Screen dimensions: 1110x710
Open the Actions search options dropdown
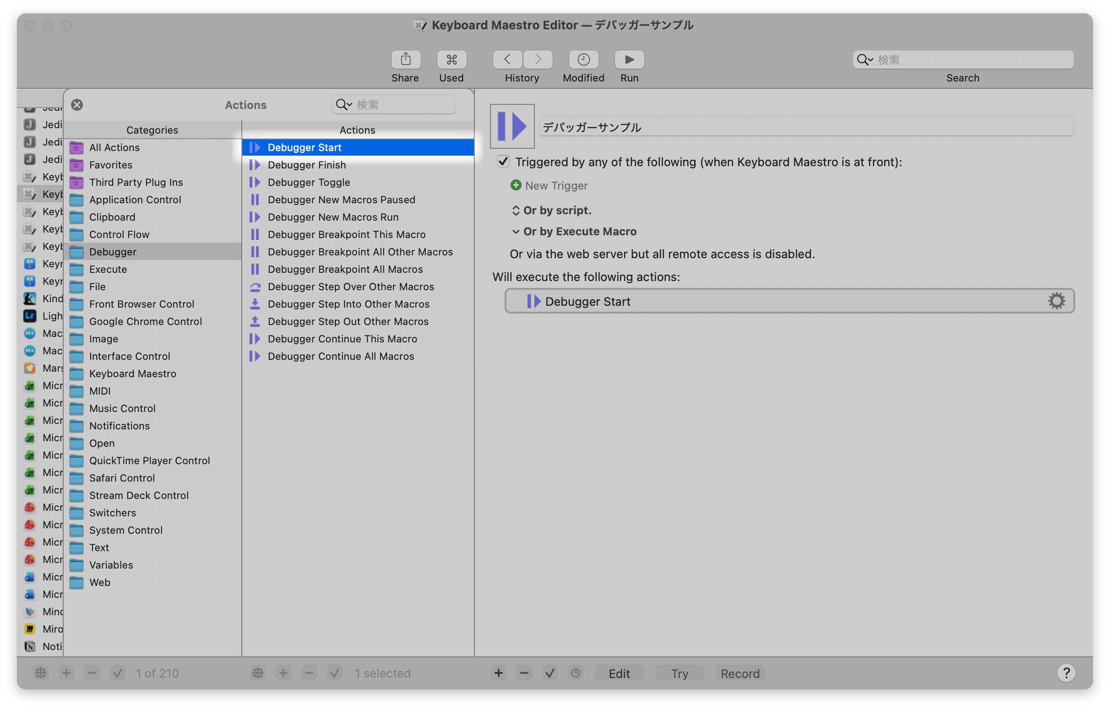[x=344, y=105]
